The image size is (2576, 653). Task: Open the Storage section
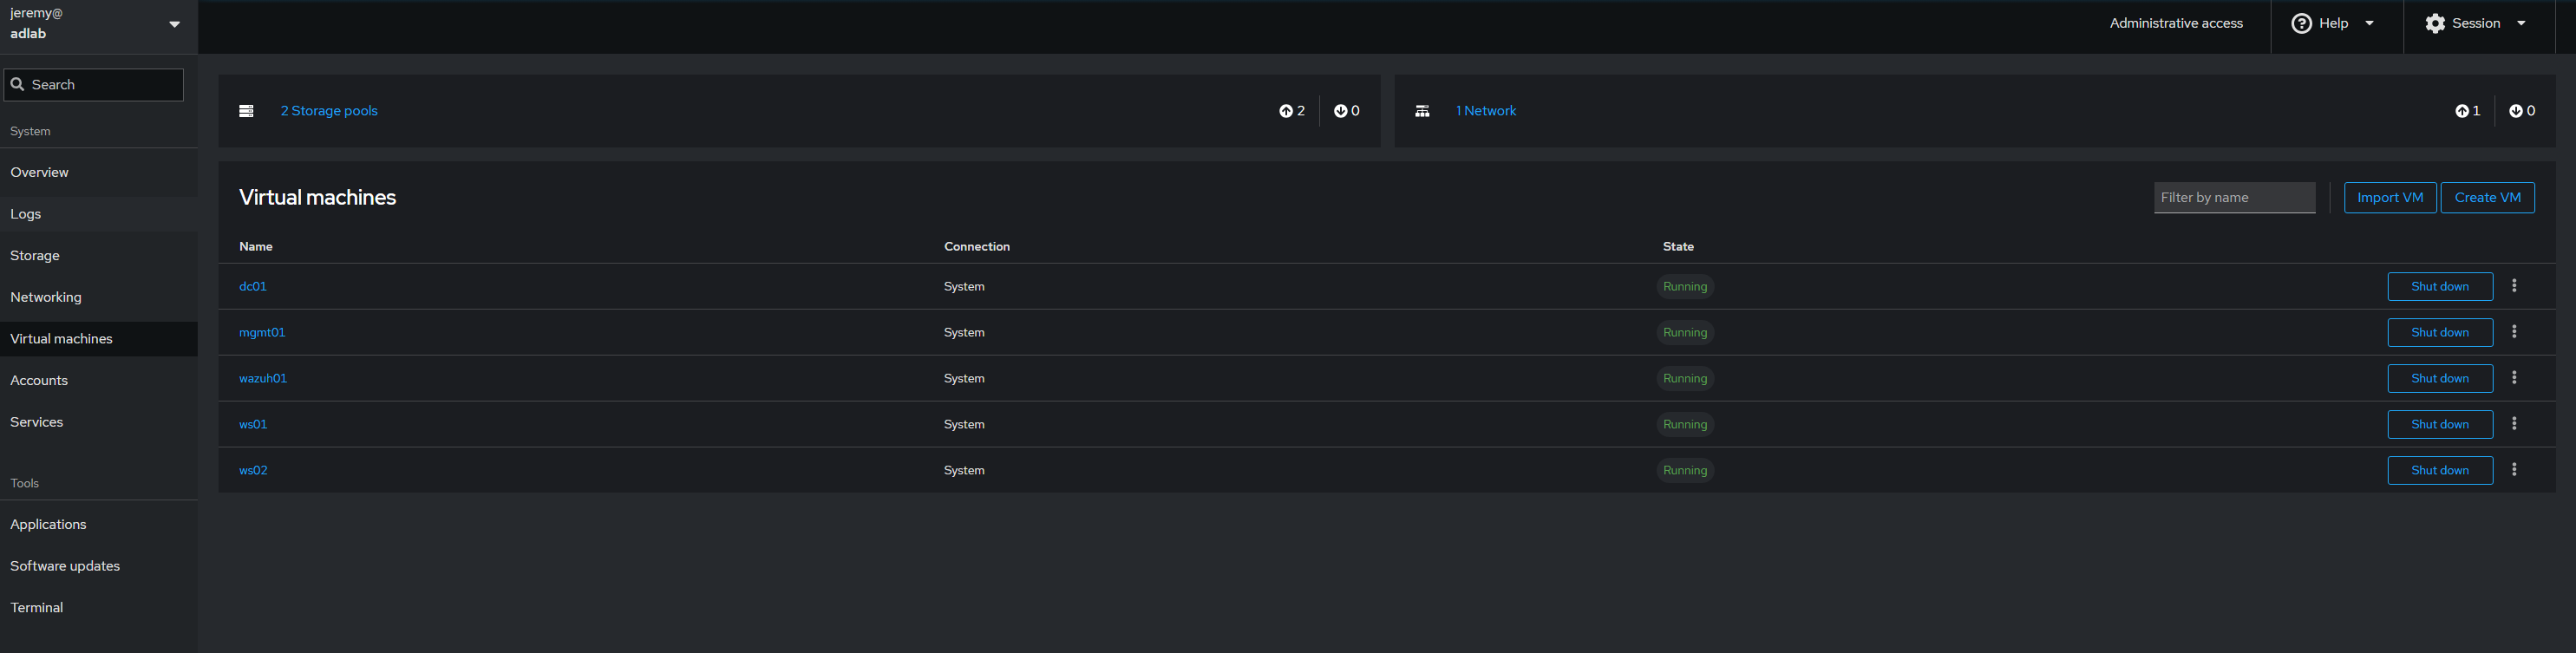(x=98, y=255)
